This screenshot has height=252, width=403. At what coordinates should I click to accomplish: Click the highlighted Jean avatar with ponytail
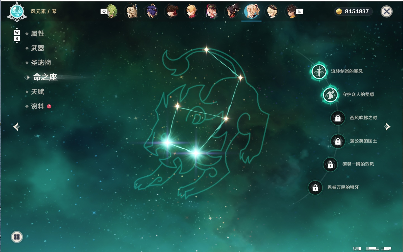click(x=251, y=11)
